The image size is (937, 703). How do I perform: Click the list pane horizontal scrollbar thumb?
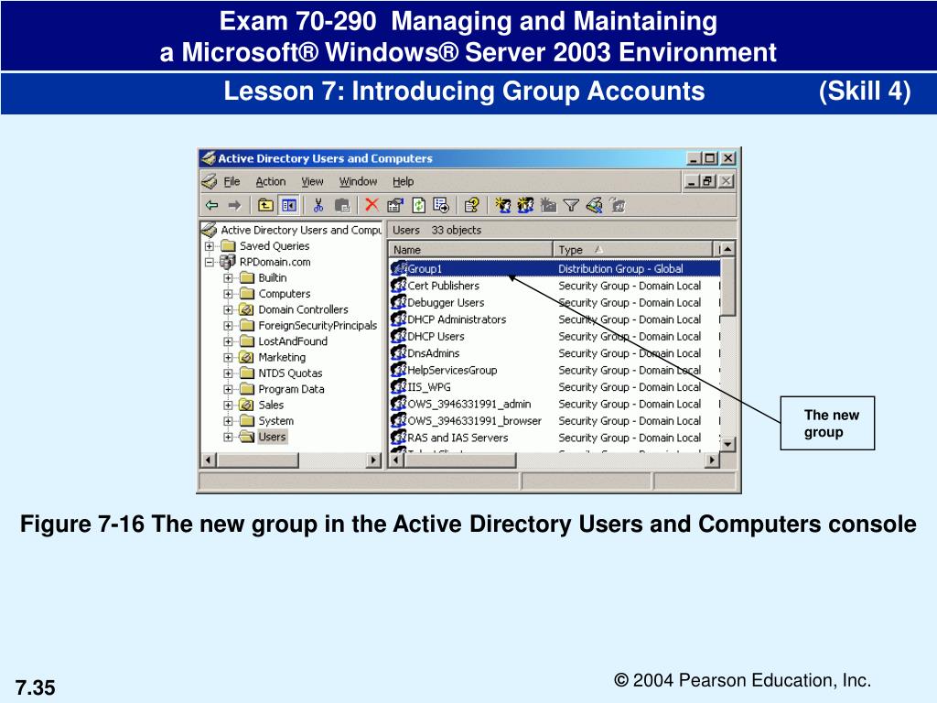click(x=459, y=460)
